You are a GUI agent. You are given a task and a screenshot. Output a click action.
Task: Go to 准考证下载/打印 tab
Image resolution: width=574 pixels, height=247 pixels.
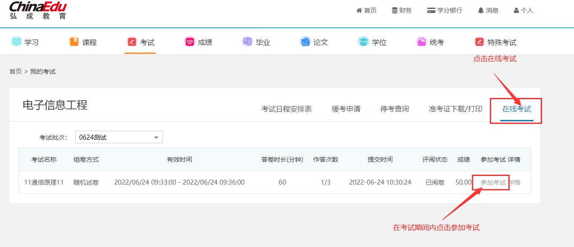(455, 109)
